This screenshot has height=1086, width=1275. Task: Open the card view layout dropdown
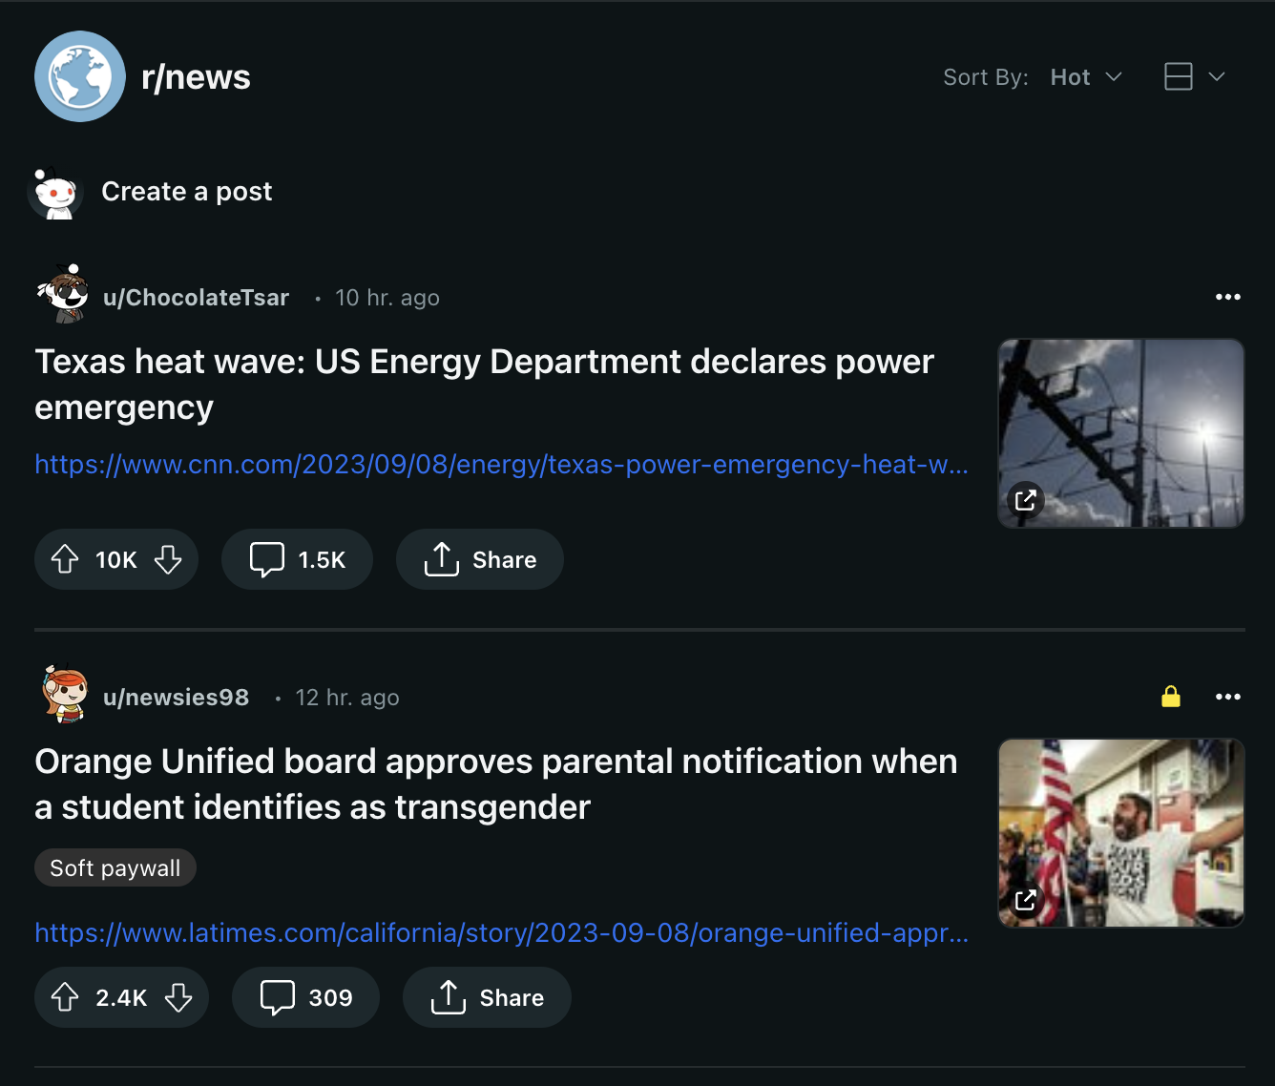(1195, 76)
